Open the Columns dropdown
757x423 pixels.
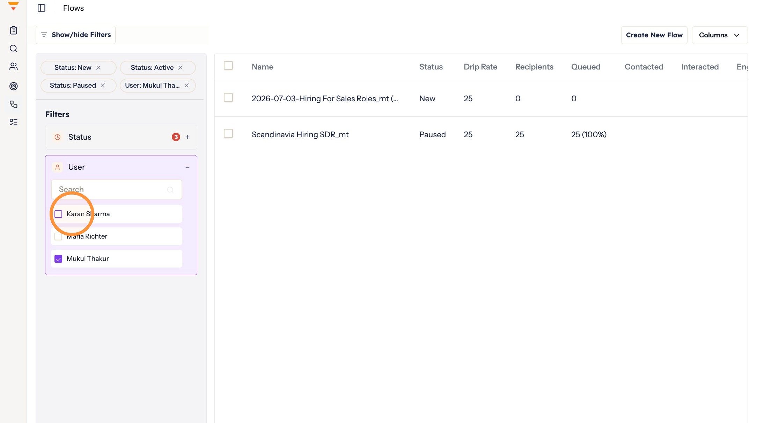720,35
